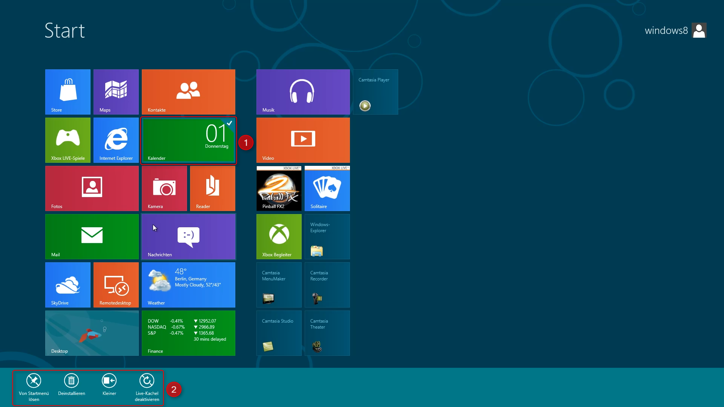
Task: Open the Windows-Explorer tile
Action: 327,237
